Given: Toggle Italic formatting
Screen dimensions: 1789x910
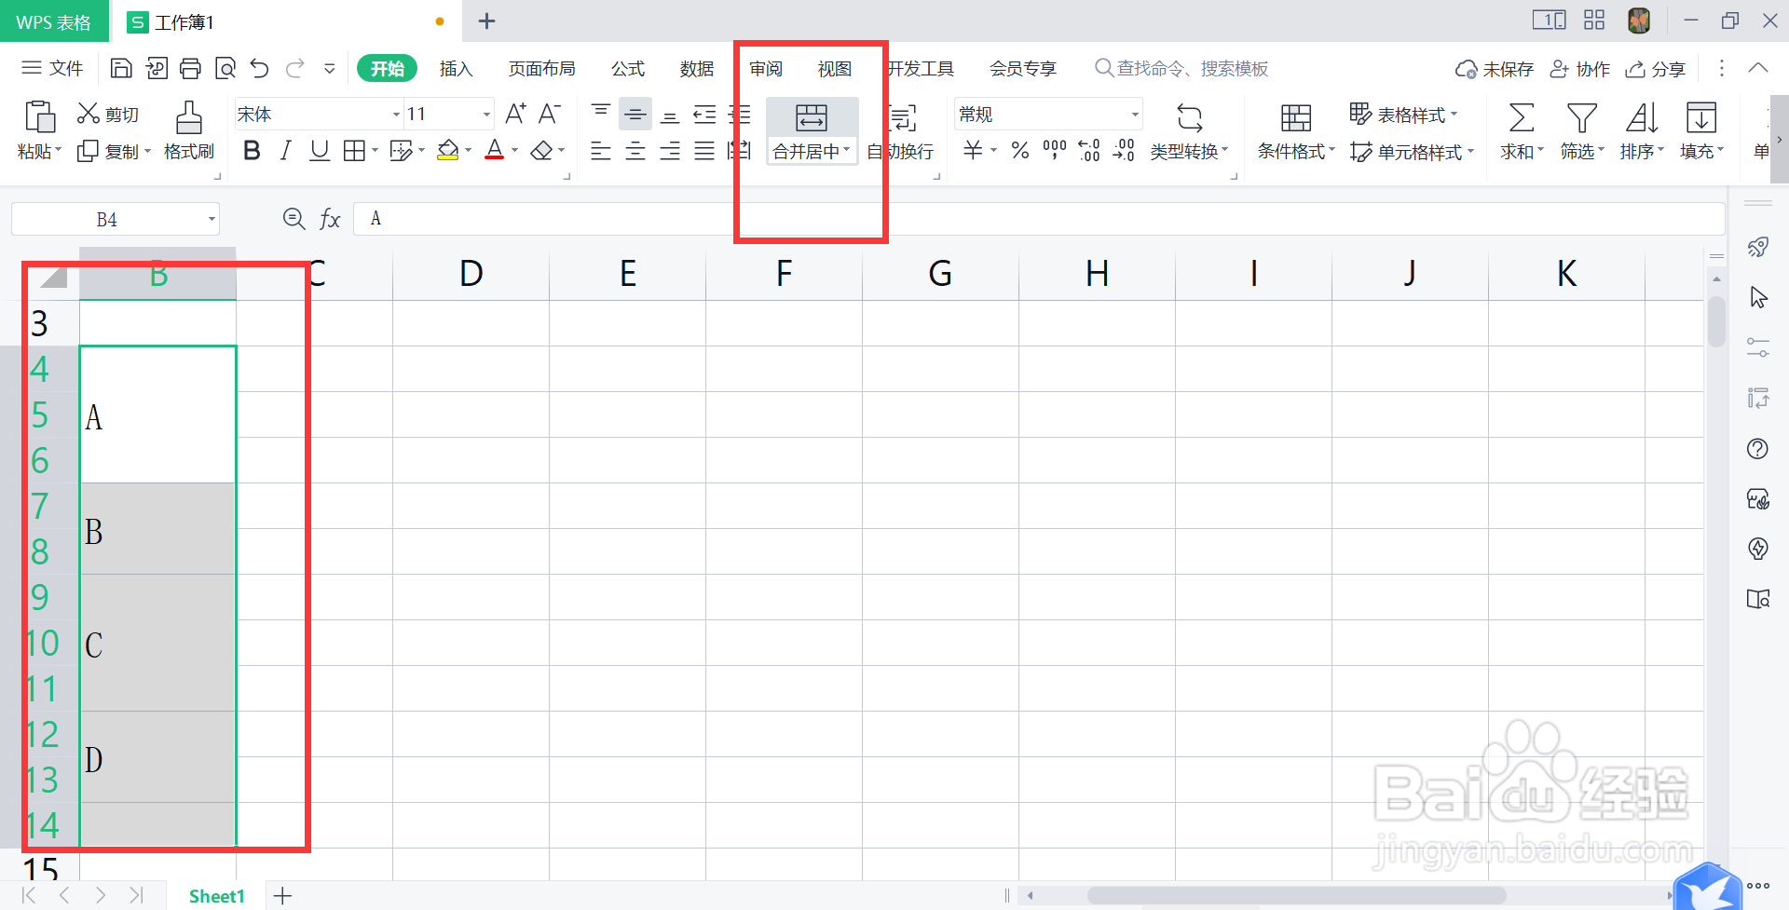Looking at the screenshot, I should pyautogui.click(x=286, y=151).
